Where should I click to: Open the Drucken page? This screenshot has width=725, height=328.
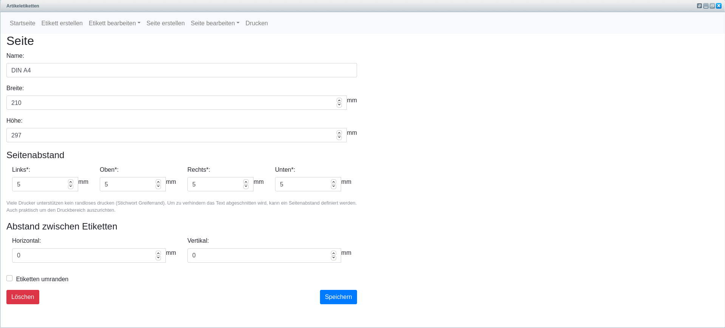click(x=257, y=23)
